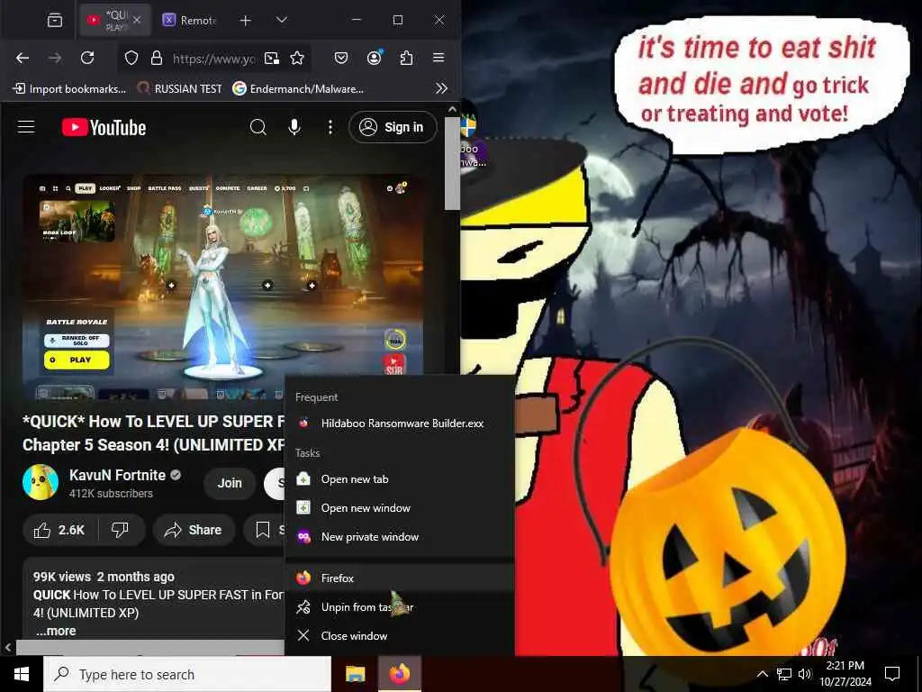The width and height of the screenshot is (922, 692).
Task: Switch to the Remote tab
Action: click(x=192, y=20)
